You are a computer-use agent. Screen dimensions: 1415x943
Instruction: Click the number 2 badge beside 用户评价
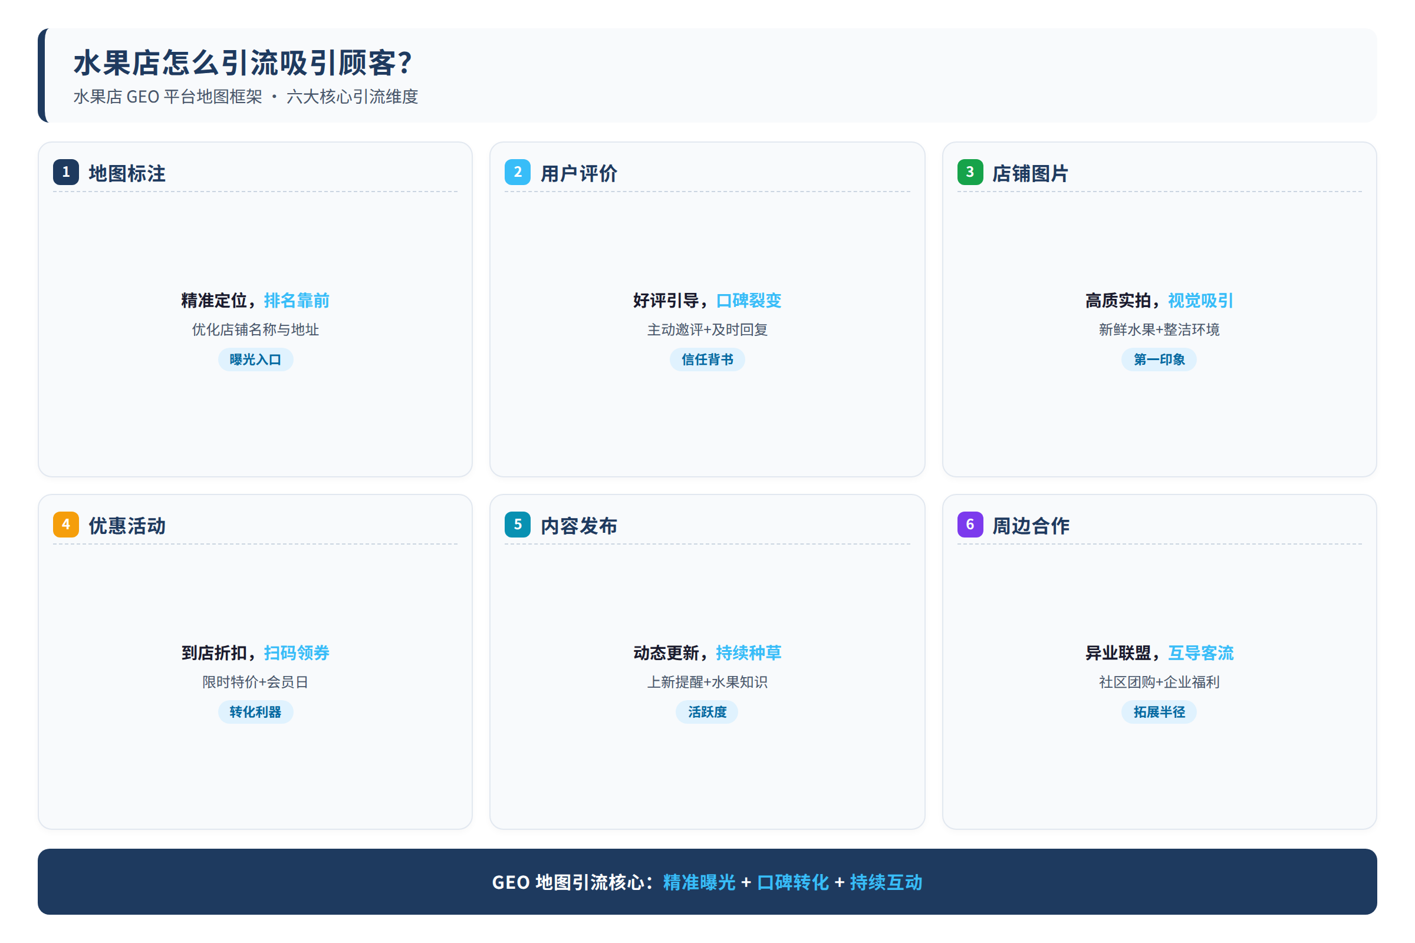pyautogui.click(x=518, y=172)
